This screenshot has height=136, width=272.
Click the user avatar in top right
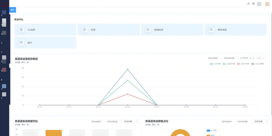click(267, 4)
